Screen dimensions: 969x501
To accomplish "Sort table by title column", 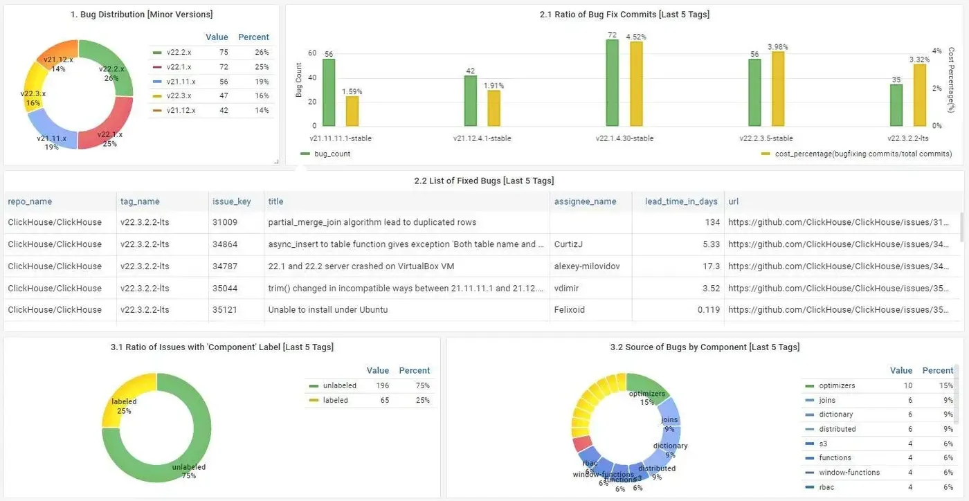I will [275, 201].
